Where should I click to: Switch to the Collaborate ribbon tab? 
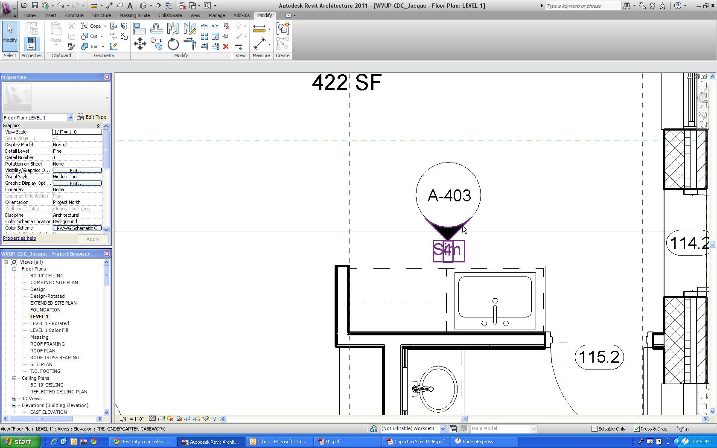(x=170, y=15)
